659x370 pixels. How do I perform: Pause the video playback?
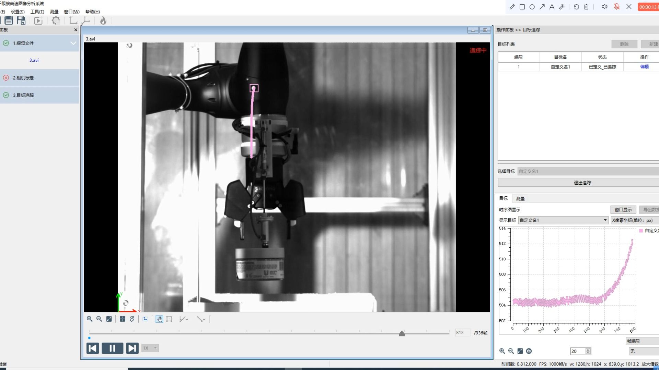click(x=112, y=348)
